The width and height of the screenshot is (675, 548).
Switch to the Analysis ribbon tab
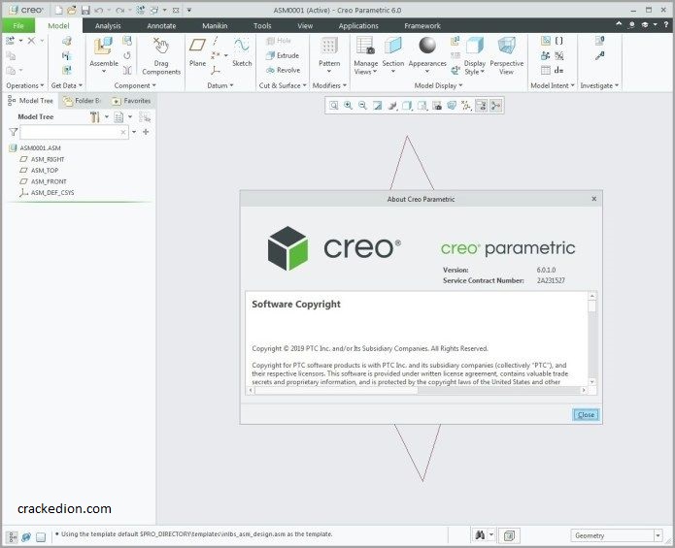(108, 26)
